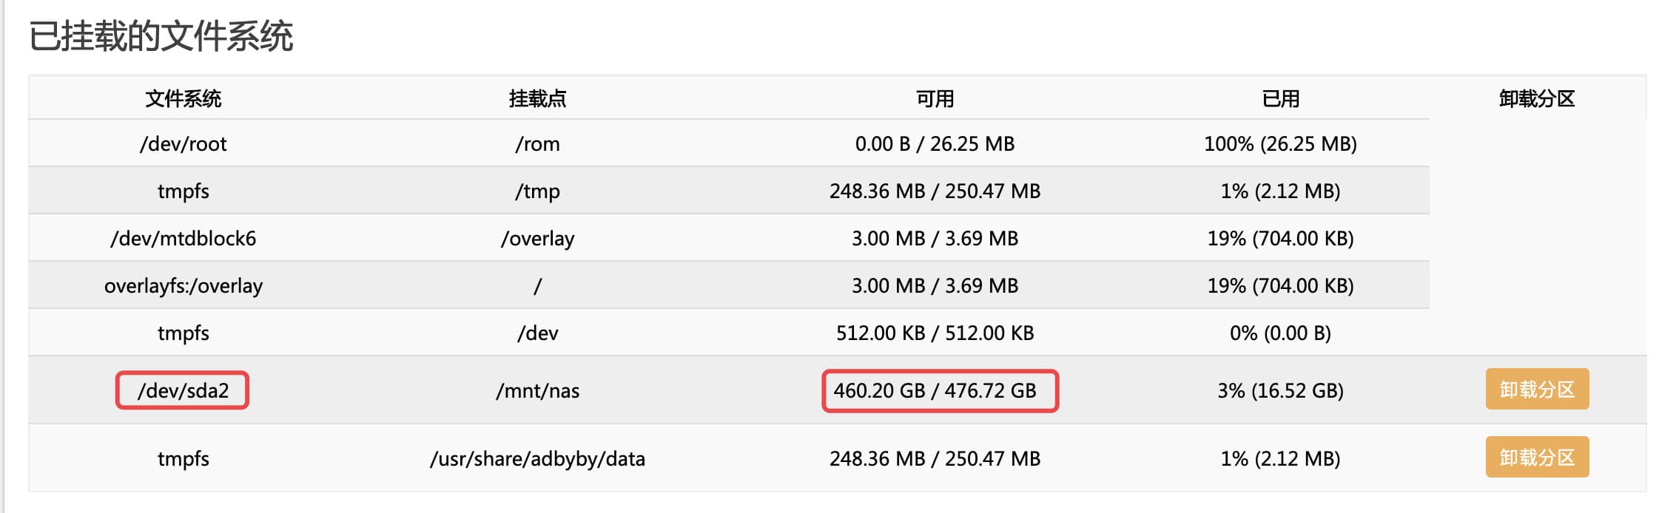Click the 已挂载的文件系统 page heading
The height and width of the screenshot is (513, 1662).
161,36
